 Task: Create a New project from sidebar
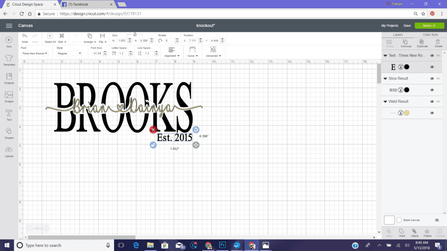click(9, 42)
